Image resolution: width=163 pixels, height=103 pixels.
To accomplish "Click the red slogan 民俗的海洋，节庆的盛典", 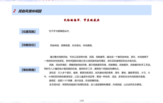I will tap(81, 20).
